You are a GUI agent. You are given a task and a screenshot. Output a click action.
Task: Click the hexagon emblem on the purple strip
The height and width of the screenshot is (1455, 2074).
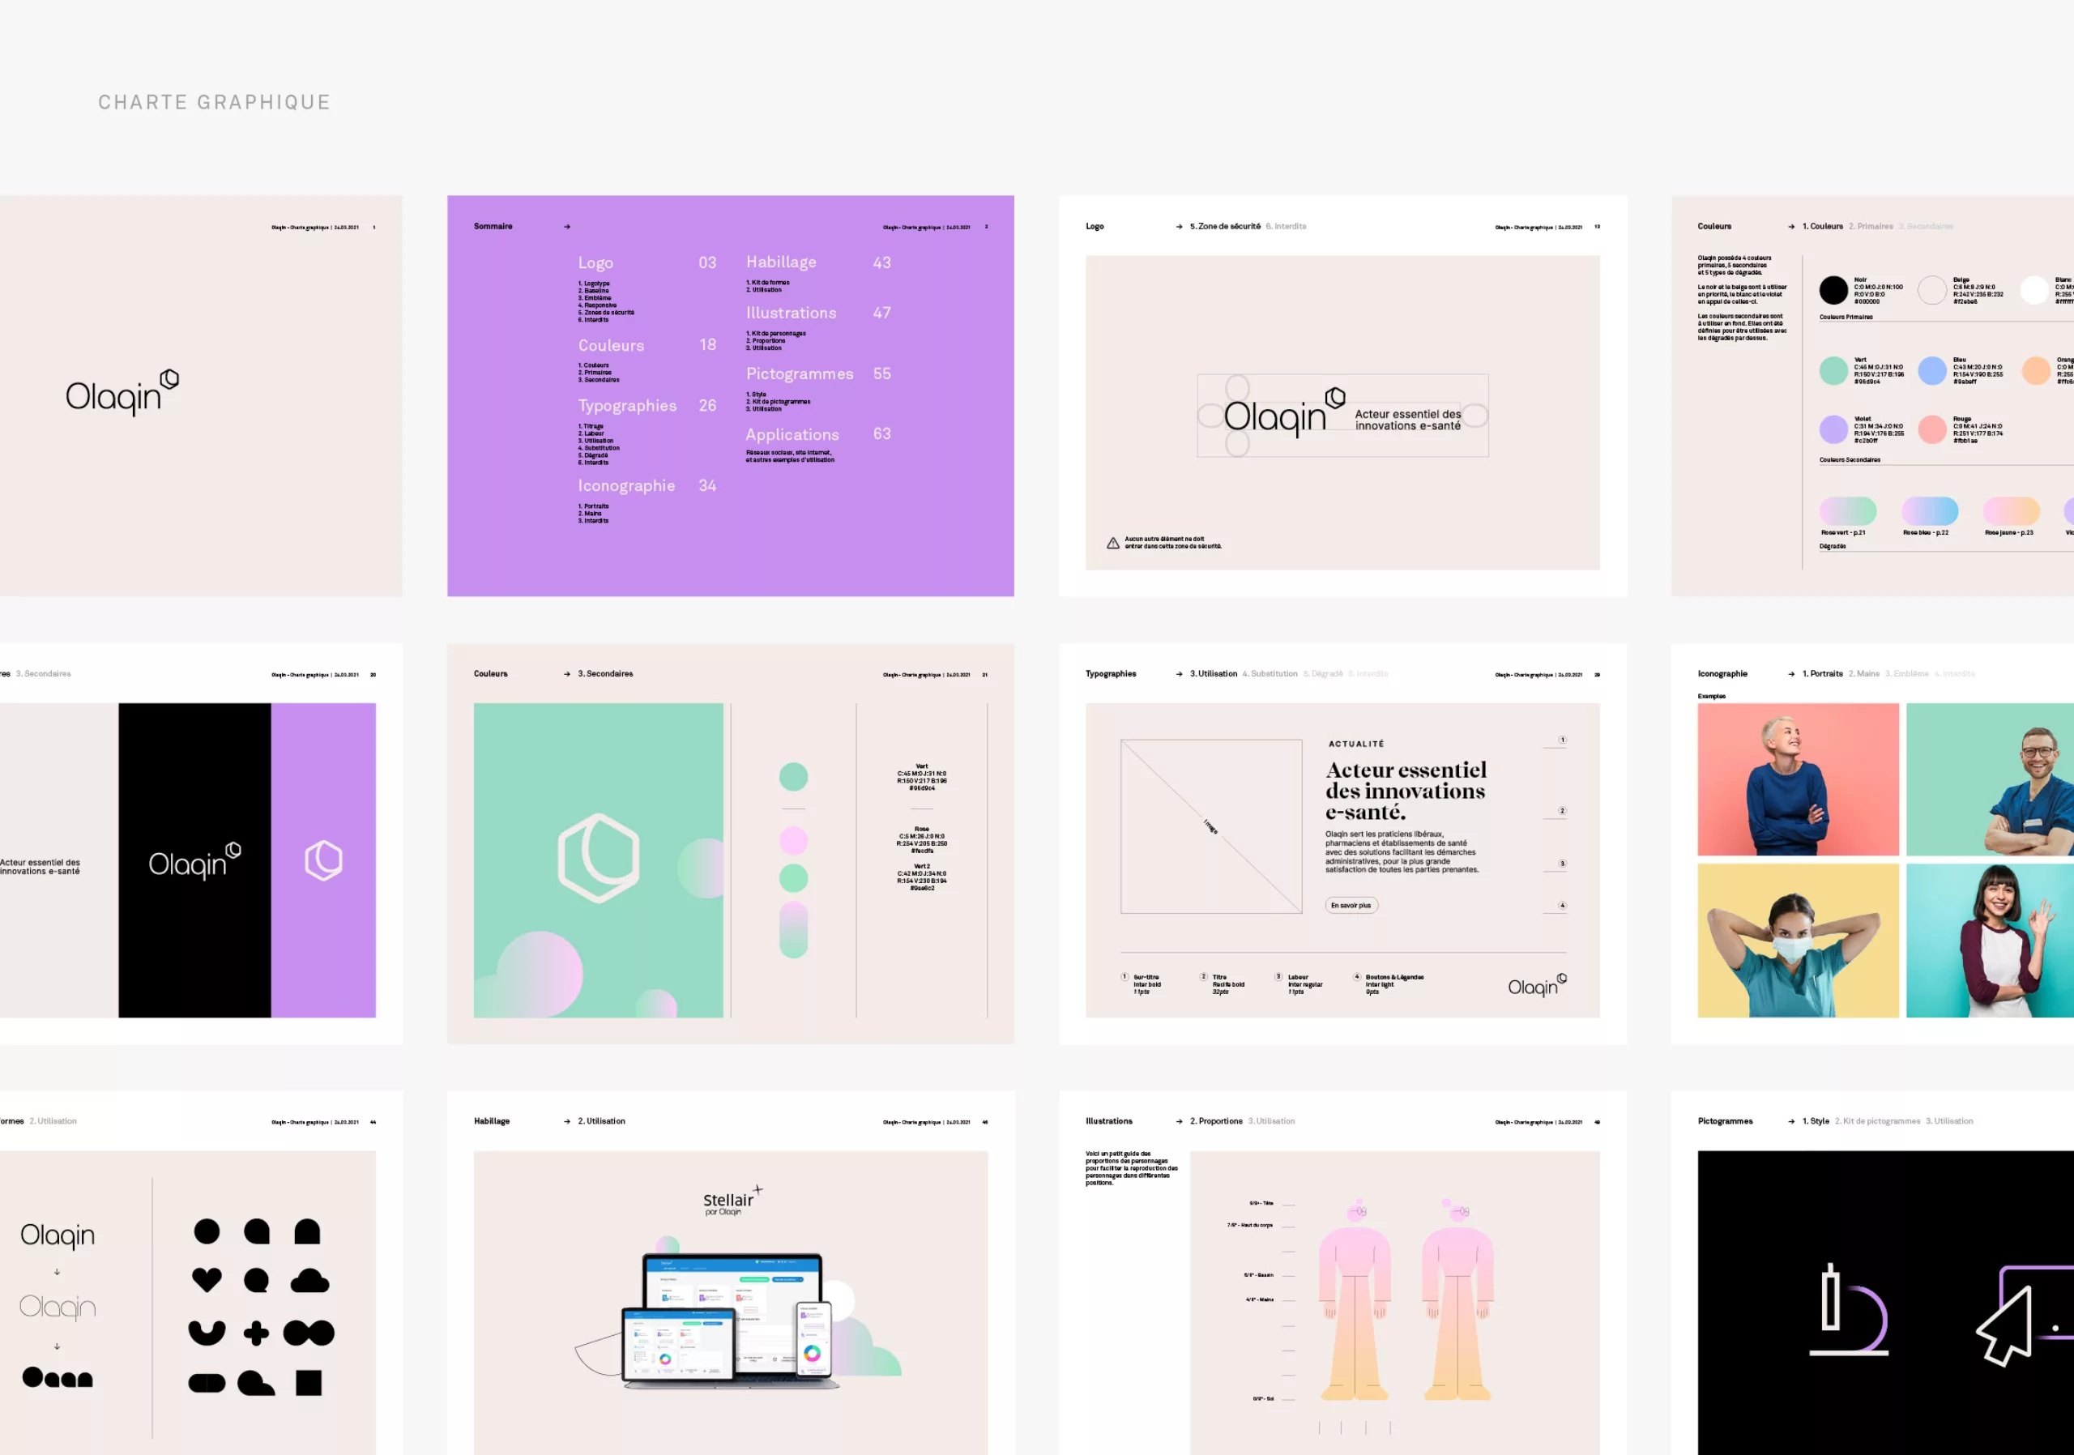click(323, 860)
